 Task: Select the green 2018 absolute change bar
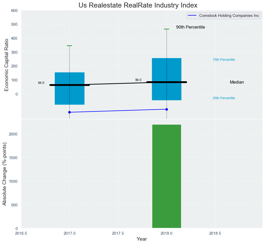[x=167, y=177]
